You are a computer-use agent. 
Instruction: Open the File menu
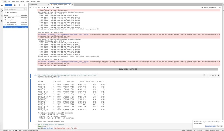5,1
